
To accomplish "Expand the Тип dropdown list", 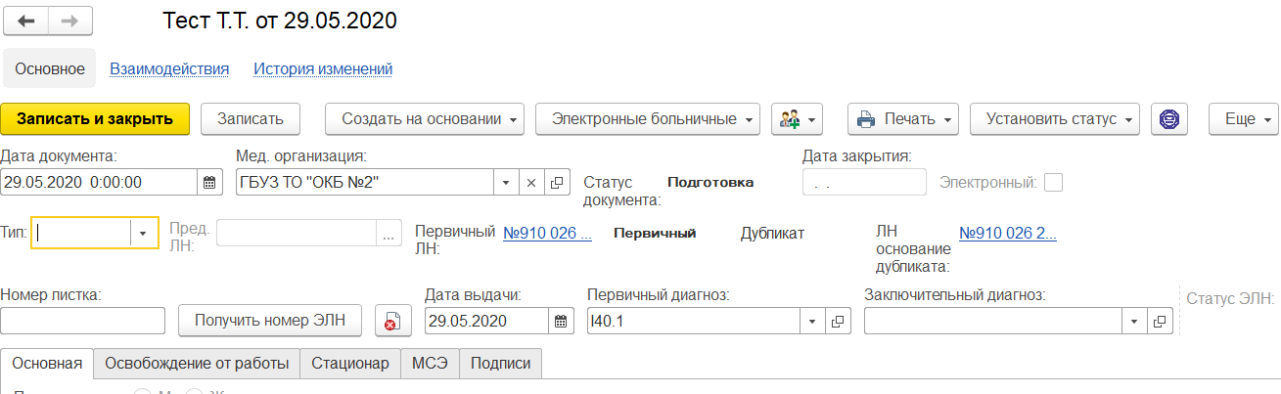I will click(144, 233).
